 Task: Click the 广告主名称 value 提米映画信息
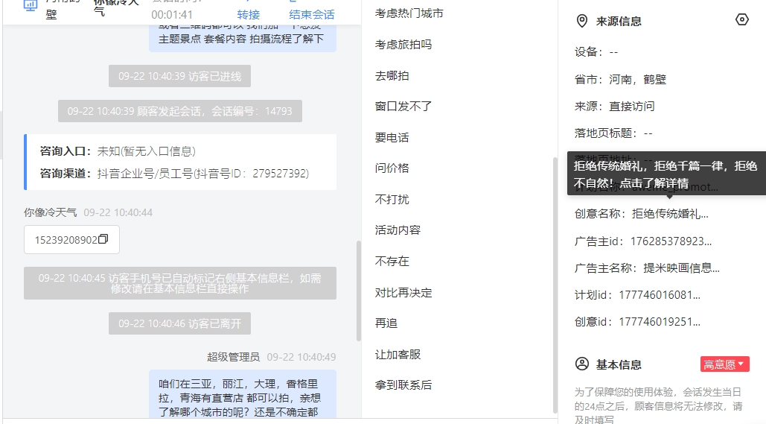coord(681,268)
